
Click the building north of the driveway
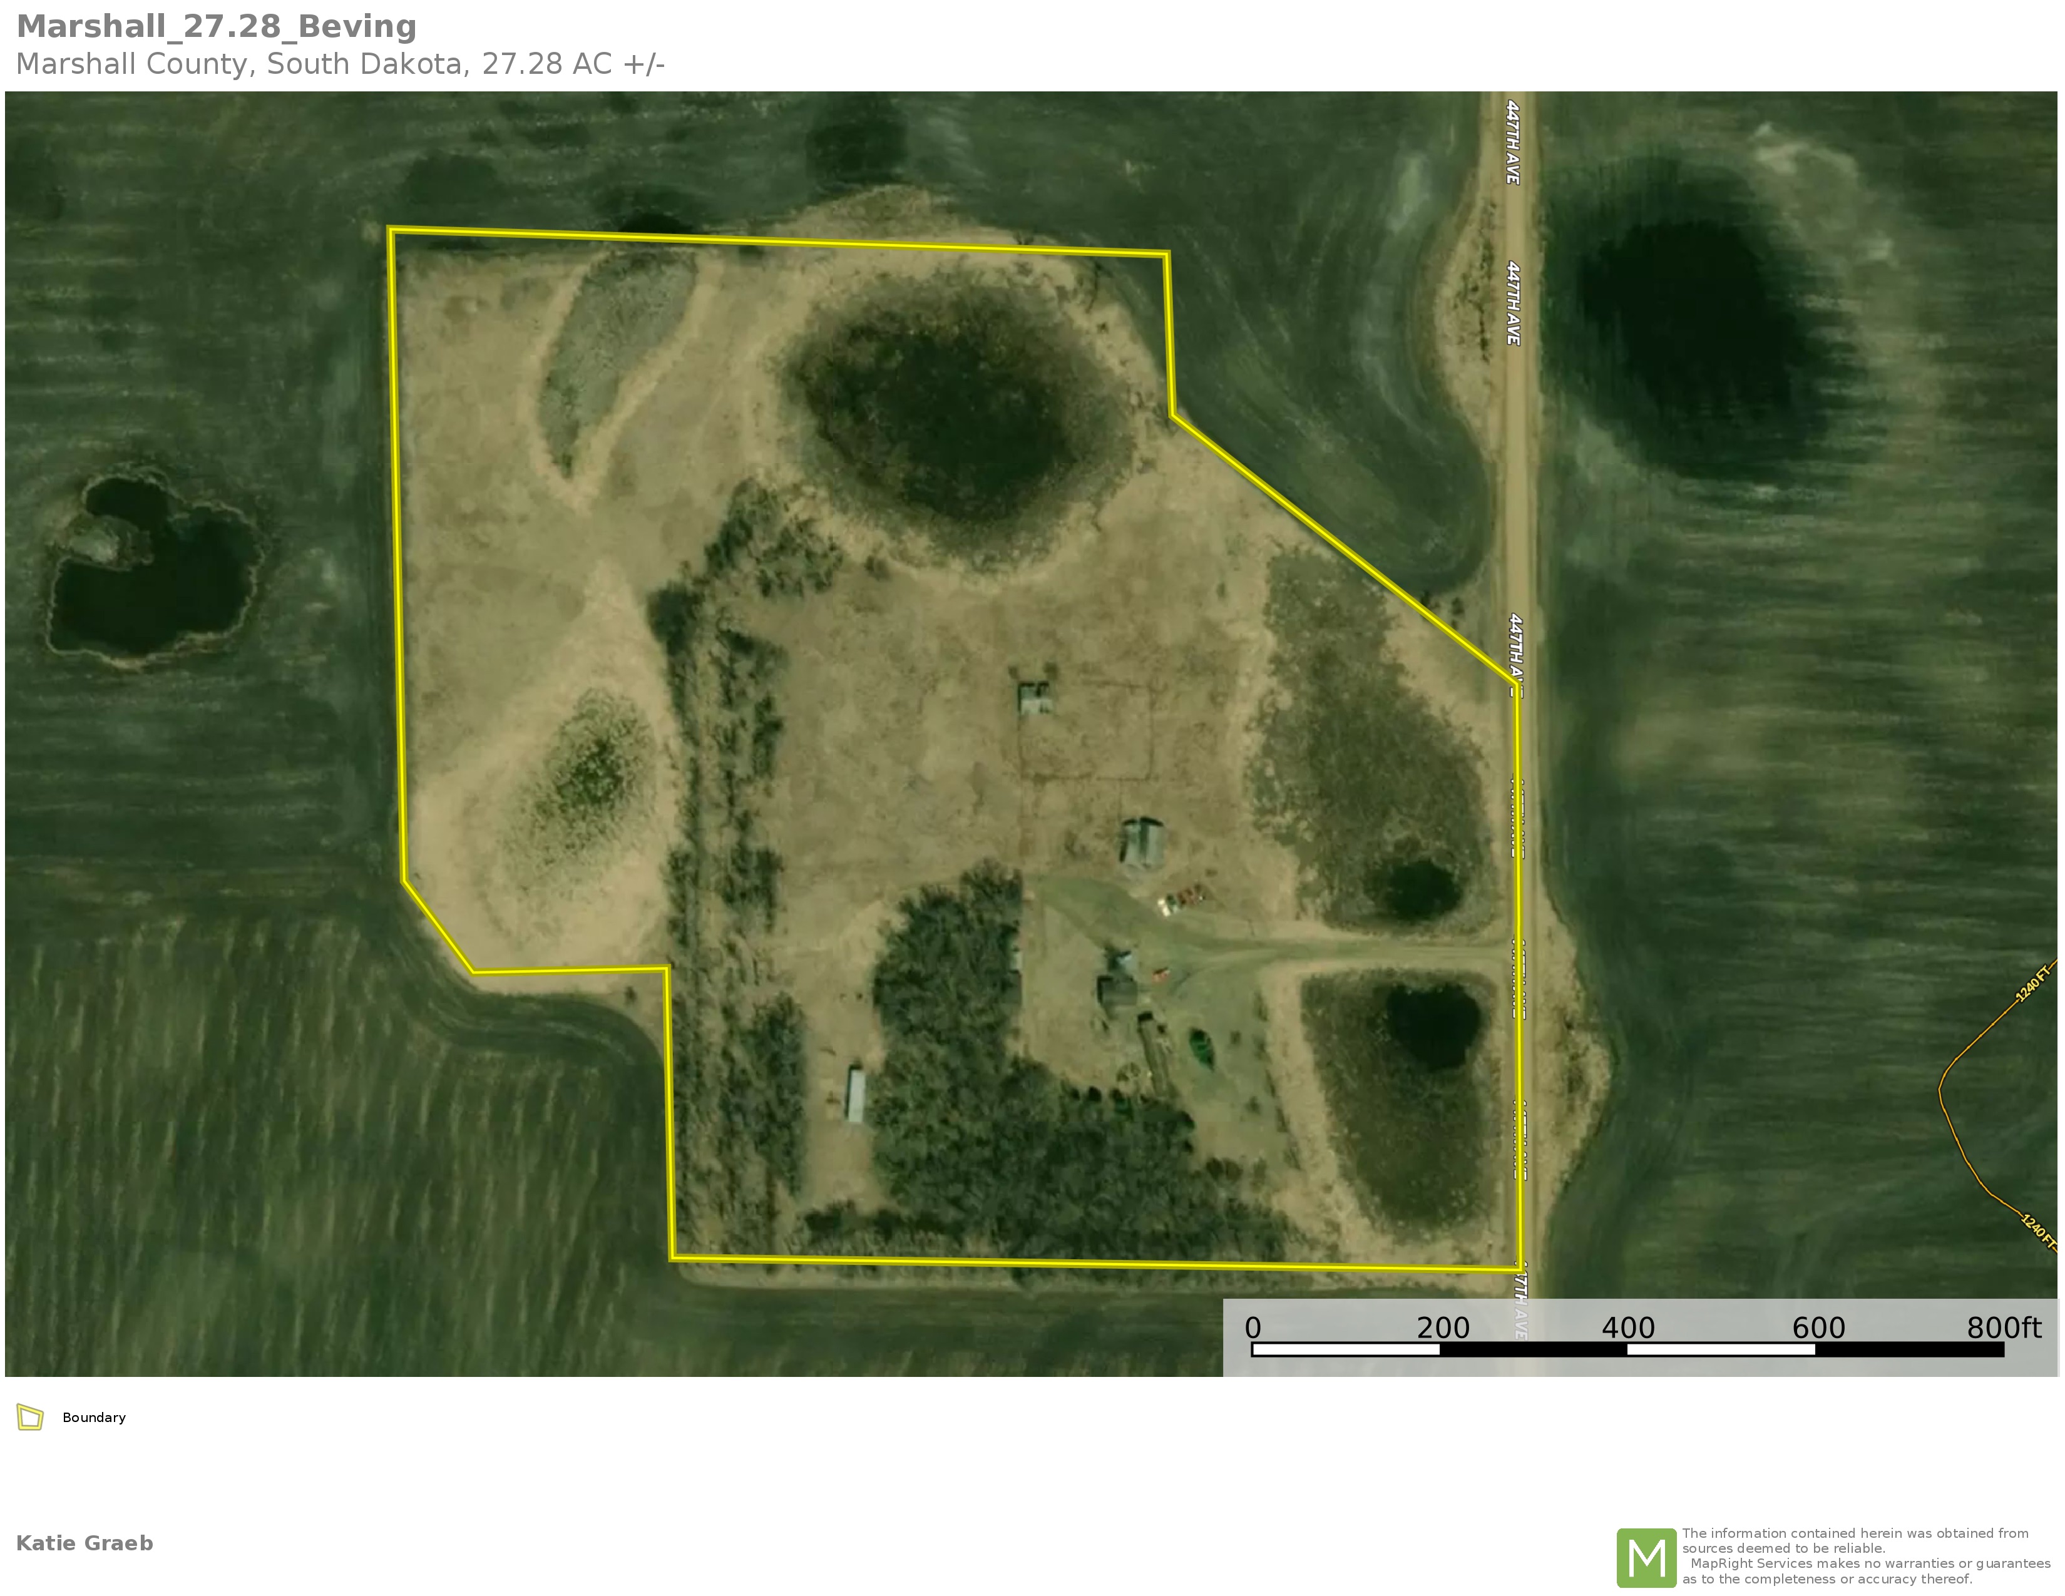click(x=1142, y=841)
